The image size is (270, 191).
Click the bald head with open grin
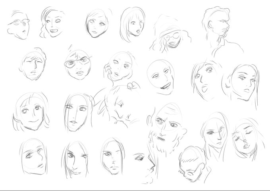coord(161,77)
